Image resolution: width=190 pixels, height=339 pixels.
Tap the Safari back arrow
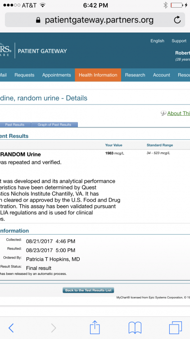(11, 328)
